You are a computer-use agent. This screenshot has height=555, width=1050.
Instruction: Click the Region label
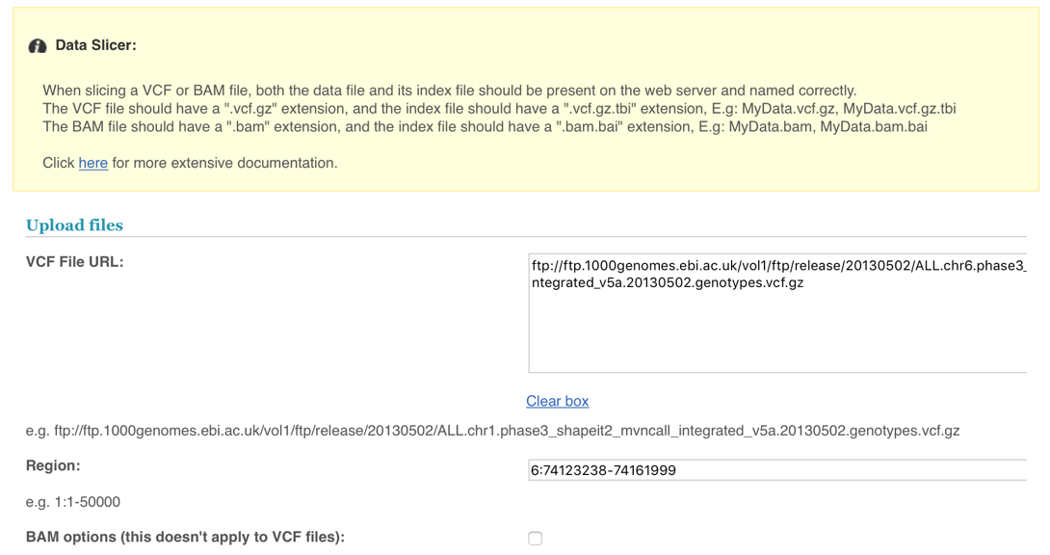point(53,466)
